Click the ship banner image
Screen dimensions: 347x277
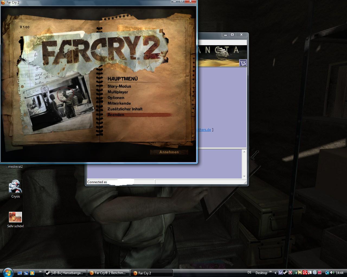tap(223, 56)
